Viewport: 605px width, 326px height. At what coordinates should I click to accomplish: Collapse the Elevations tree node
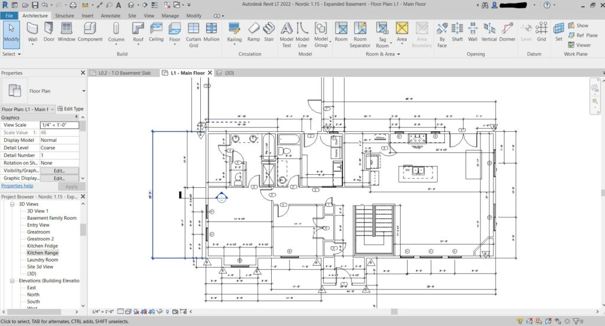click(x=12, y=281)
